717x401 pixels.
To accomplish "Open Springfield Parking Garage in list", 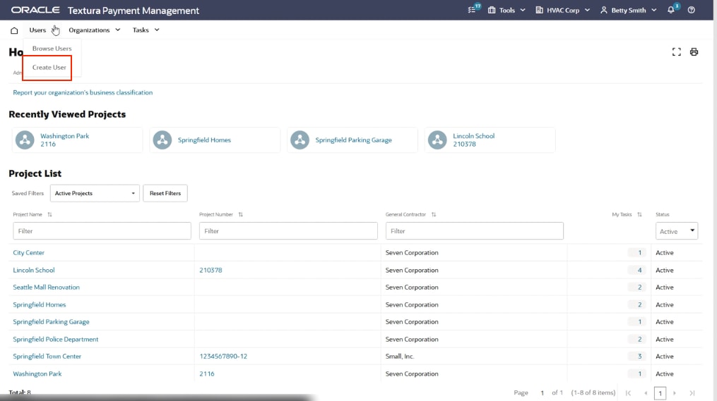I will 51,322.
